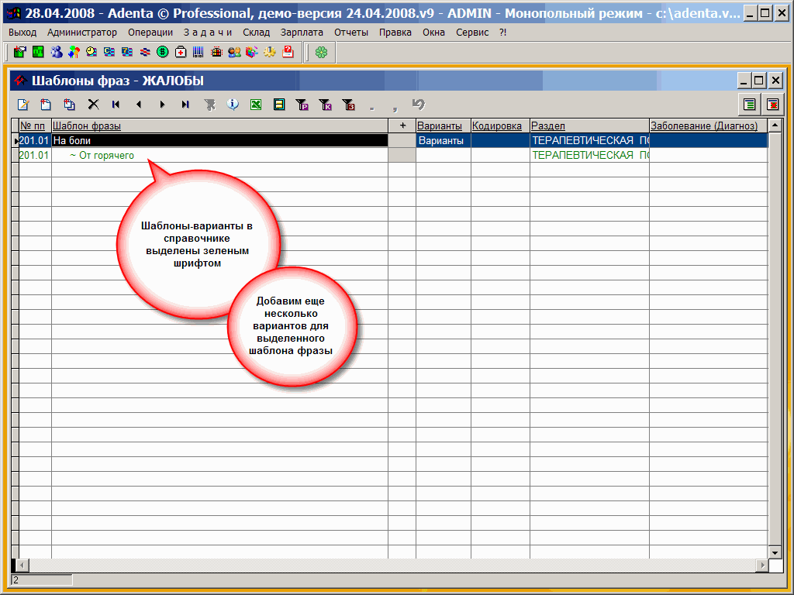Select the green '~ От горячего' row
794x595 pixels.
pos(102,156)
